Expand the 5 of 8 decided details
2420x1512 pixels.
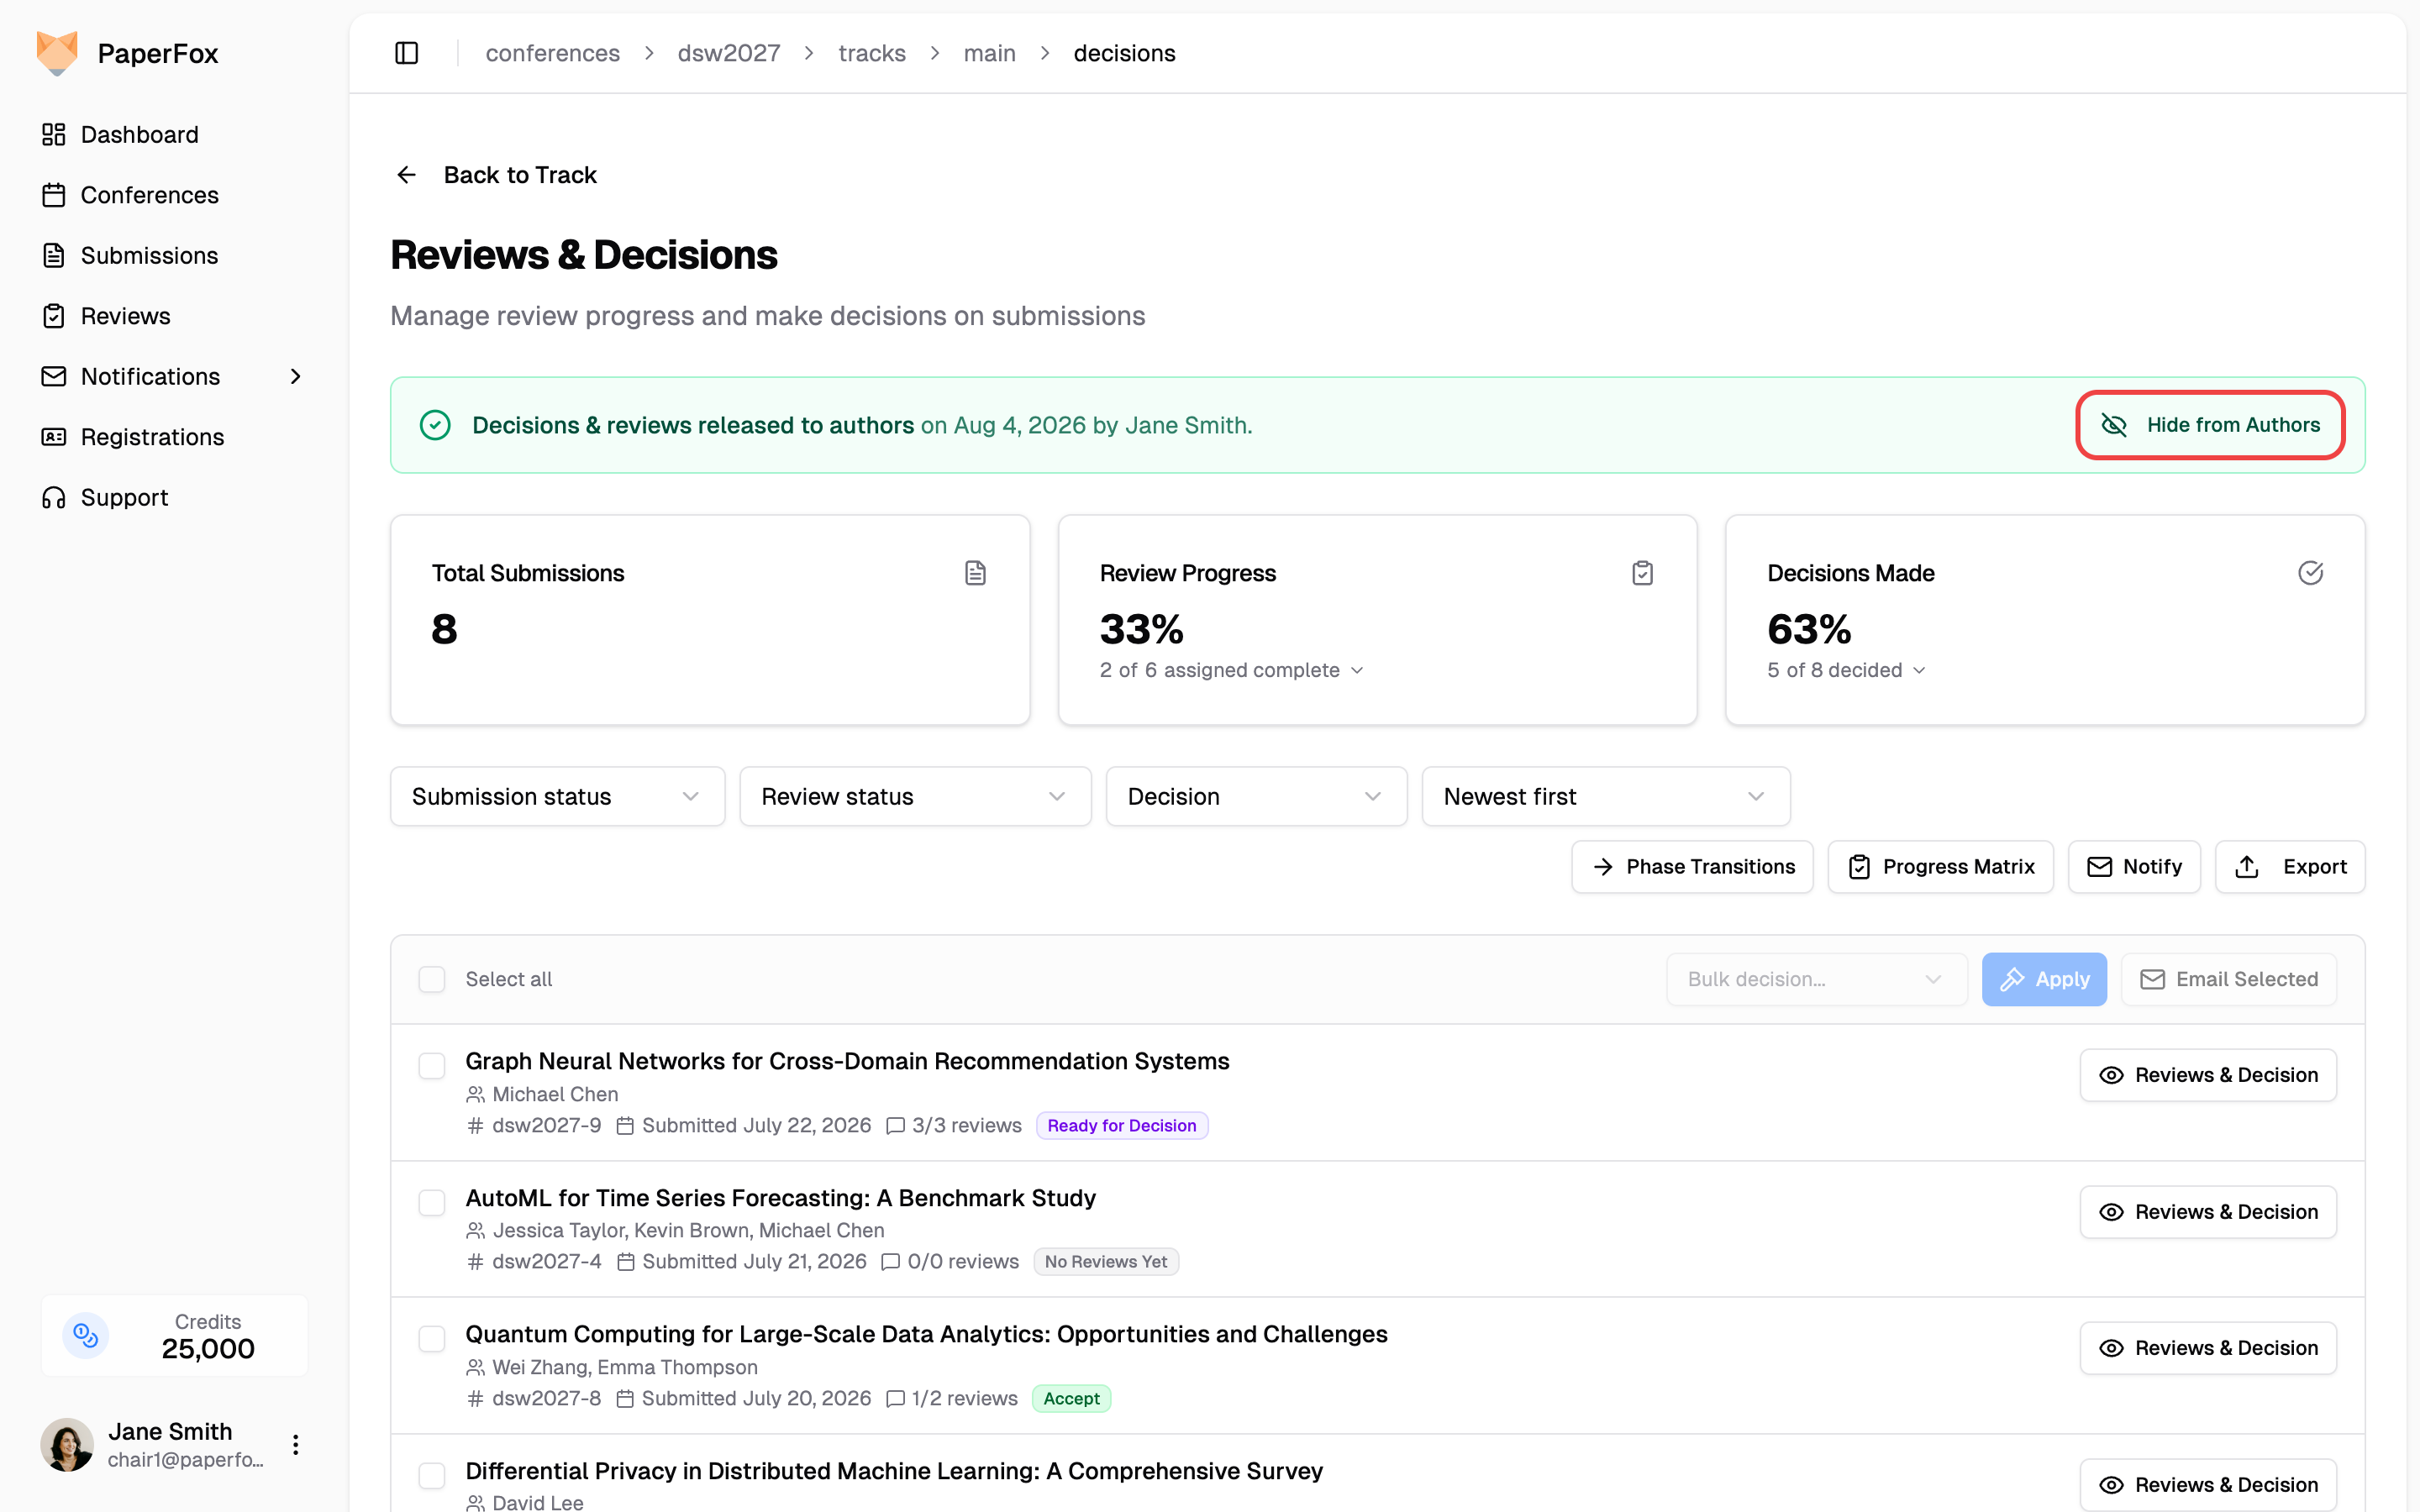(x=1846, y=670)
